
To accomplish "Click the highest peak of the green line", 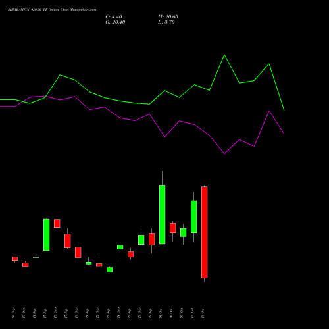I will tap(224, 55).
